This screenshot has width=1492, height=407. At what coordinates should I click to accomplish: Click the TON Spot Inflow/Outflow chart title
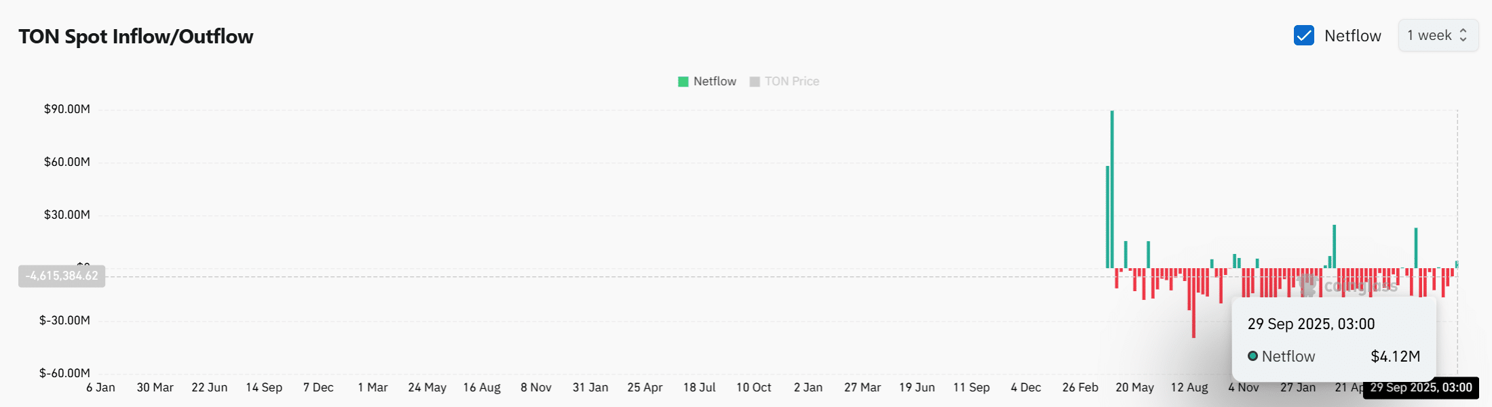pyautogui.click(x=136, y=37)
